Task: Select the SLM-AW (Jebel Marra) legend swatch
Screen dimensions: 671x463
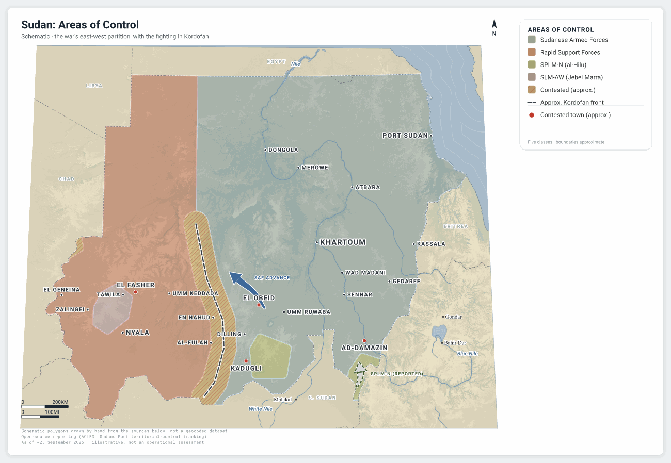Action: pyautogui.click(x=532, y=77)
